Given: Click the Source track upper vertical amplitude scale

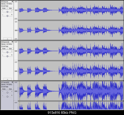Looking at the screenshot, I should point(16,10).
